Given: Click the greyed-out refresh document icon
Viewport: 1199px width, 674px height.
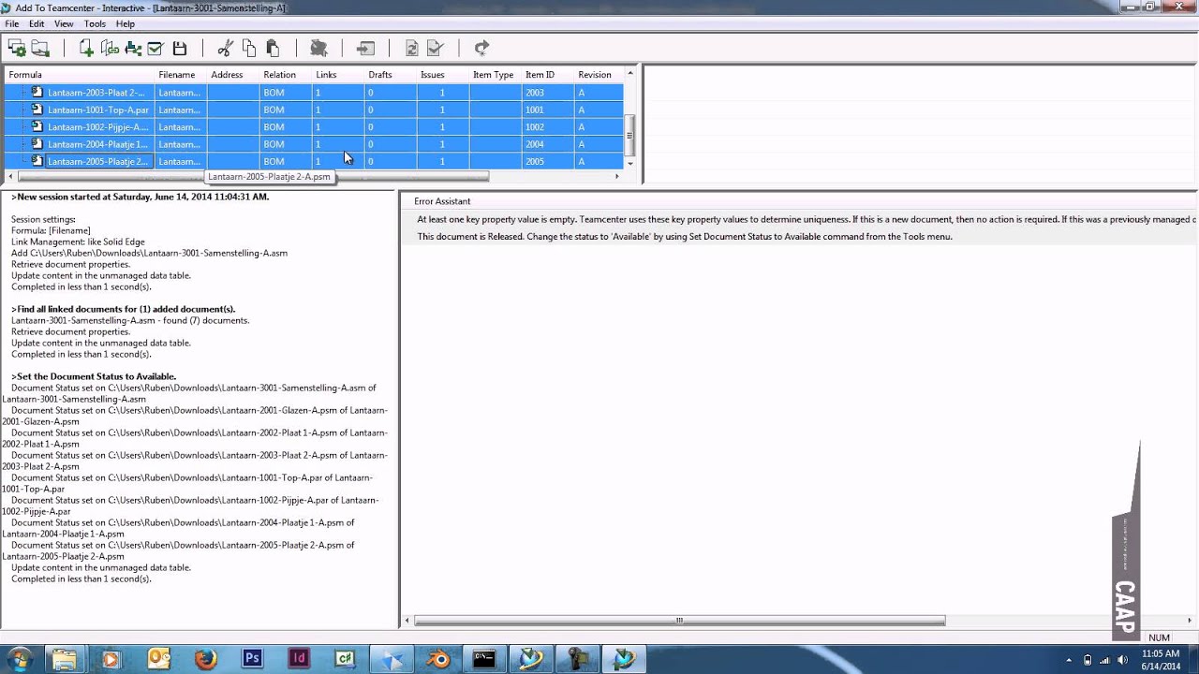Looking at the screenshot, I should 411,48.
